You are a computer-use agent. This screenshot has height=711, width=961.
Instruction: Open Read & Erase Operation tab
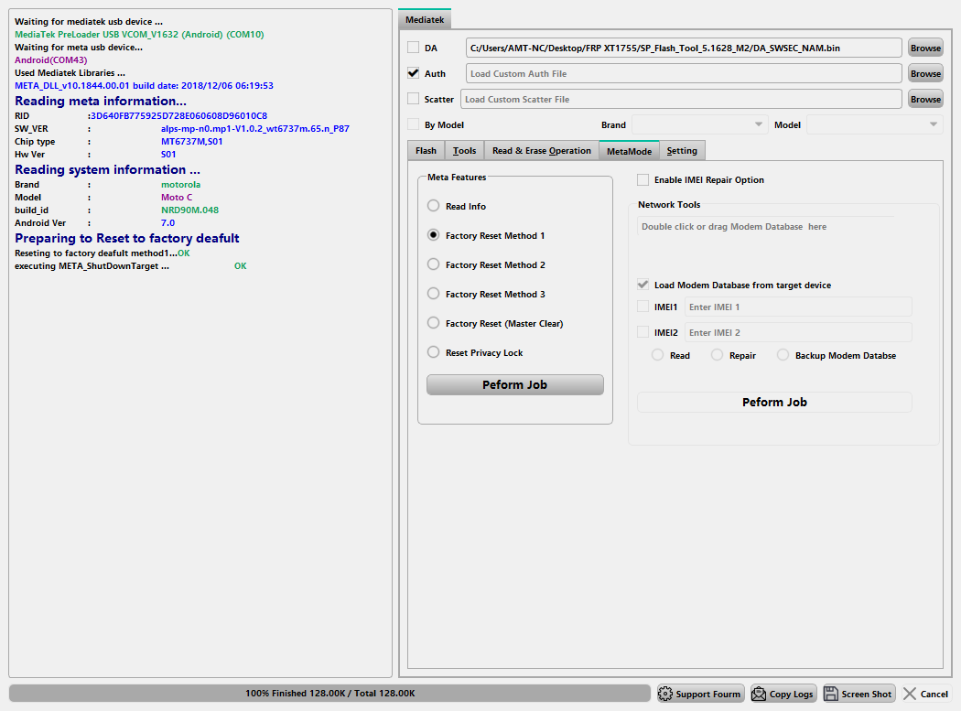(x=542, y=151)
